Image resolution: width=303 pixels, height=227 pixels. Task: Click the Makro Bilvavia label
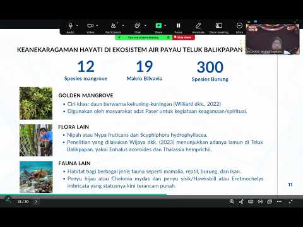coord(145,79)
